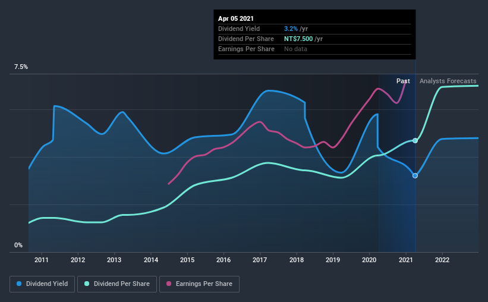Click the No data earnings value
This screenshot has height=302, width=488.
click(x=295, y=49)
